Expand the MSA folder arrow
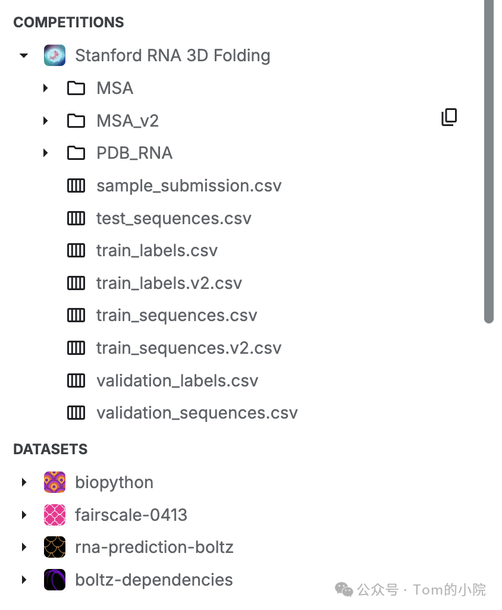This screenshot has width=502, height=610. (45, 89)
